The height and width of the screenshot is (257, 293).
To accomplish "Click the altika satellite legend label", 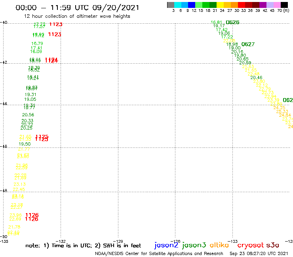I will pos(219,245).
